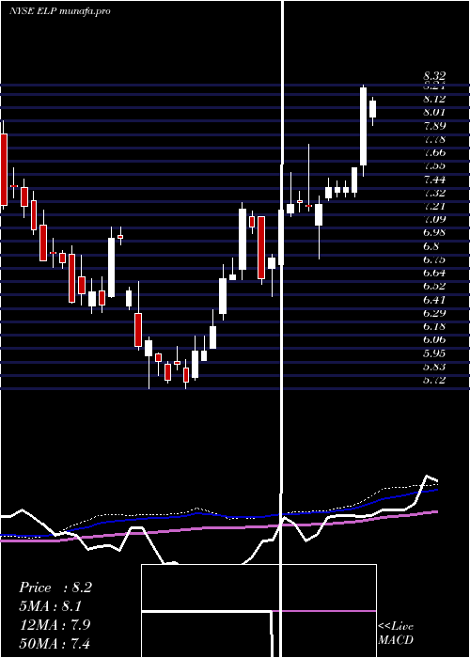Image resolution: width=470 pixels, height=658 pixels.
Task: Click the 5.72 price axis label
Action: coord(434,380)
